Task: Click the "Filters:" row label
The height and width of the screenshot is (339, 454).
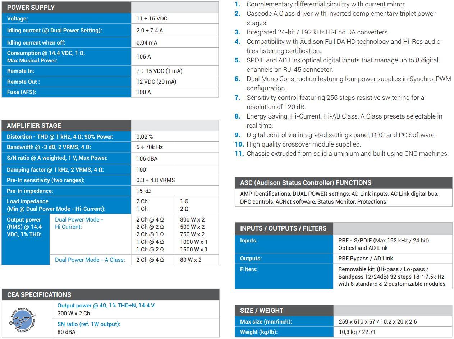Action: [249, 269]
